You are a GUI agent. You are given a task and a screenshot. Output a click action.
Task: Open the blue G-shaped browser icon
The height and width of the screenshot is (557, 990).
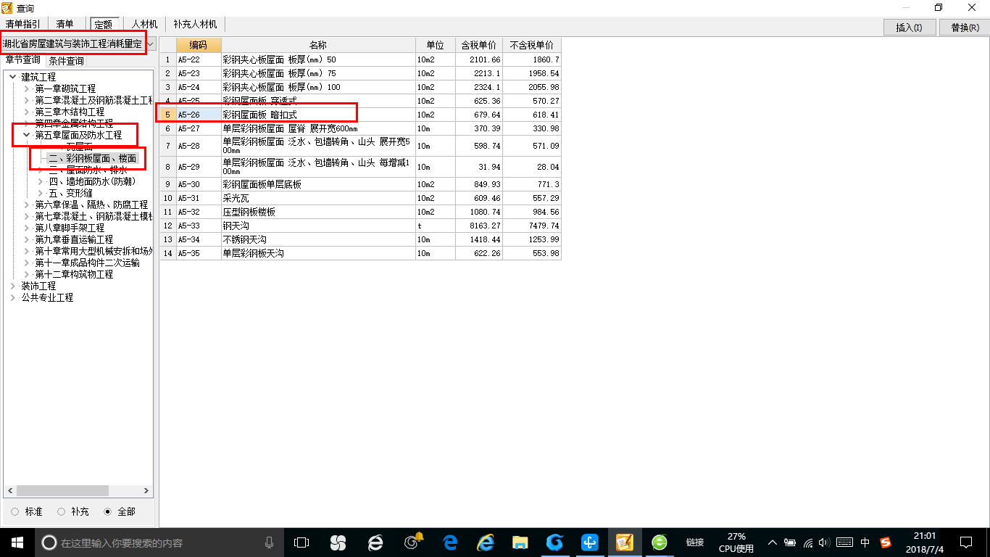(554, 542)
